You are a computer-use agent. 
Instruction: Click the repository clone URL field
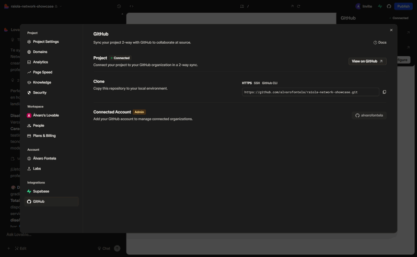click(x=310, y=92)
